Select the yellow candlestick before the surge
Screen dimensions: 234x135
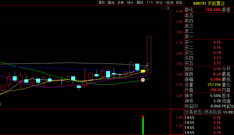143,71
